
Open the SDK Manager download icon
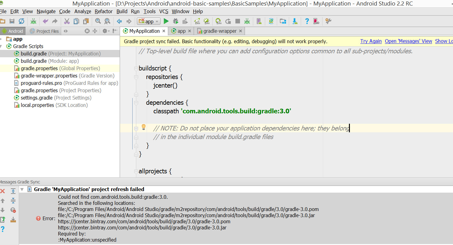pos(295,21)
